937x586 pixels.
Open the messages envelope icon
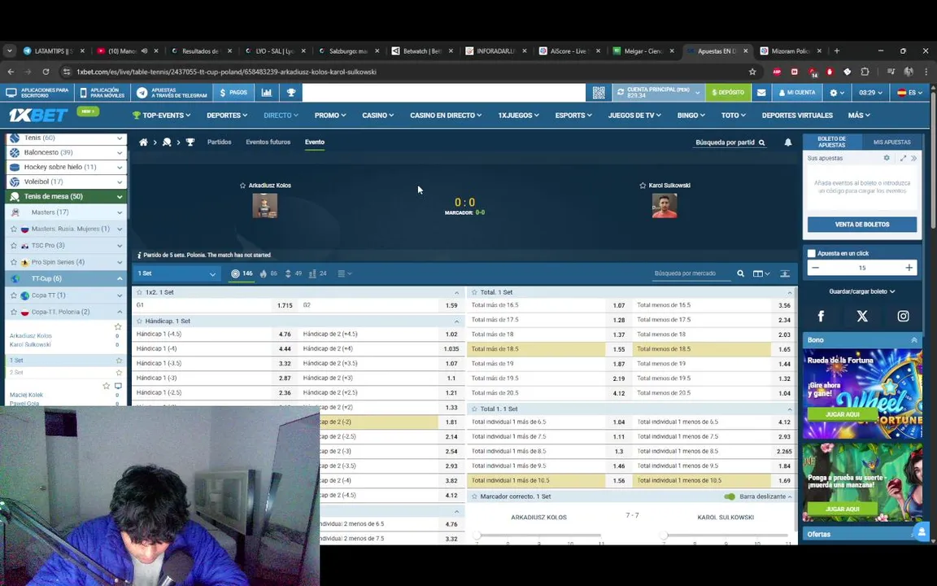761,93
